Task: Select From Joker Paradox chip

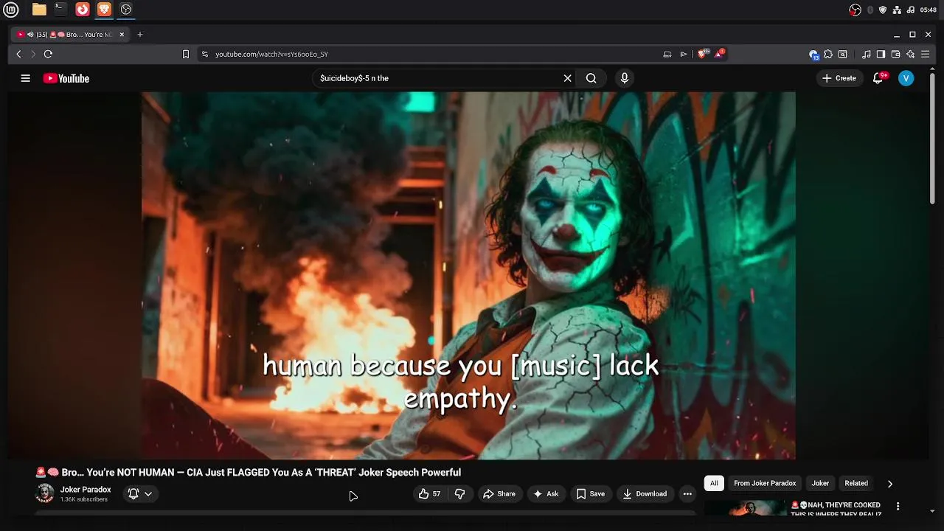Action: coord(765,483)
